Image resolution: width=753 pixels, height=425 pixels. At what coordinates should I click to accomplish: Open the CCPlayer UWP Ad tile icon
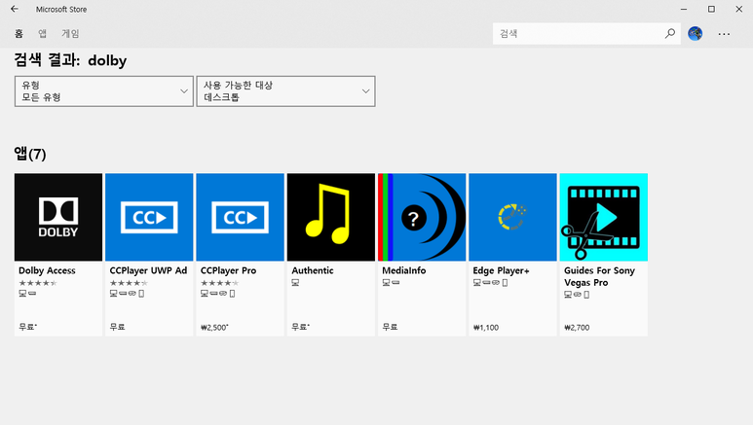point(149,217)
